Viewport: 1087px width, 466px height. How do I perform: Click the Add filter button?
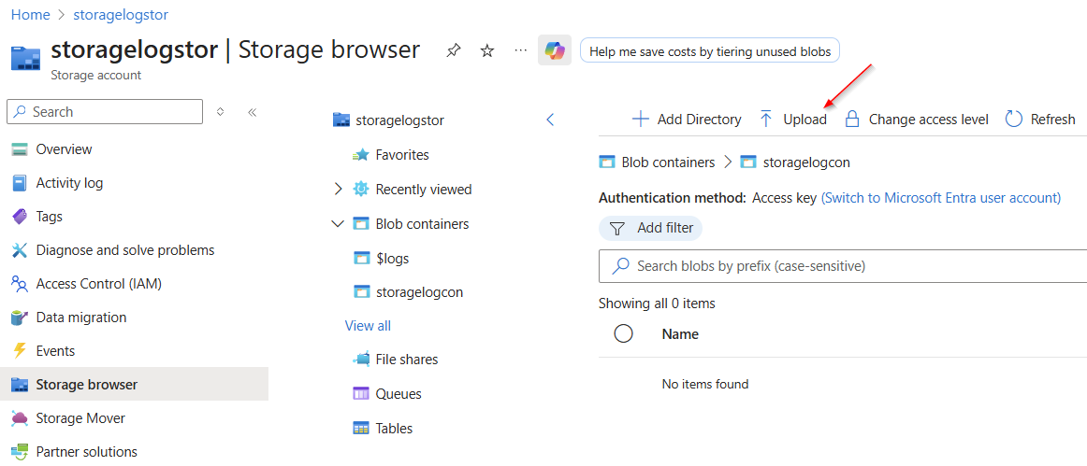coord(651,228)
